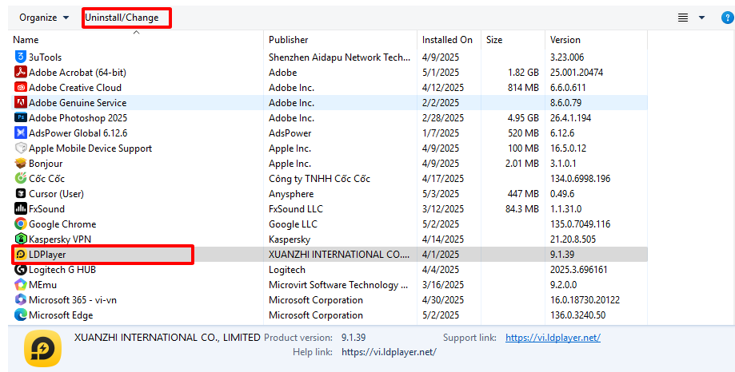Screen dimensions: 735x372
Task: Select the Adobe Genuine Service name text
Action: (x=78, y=103)
